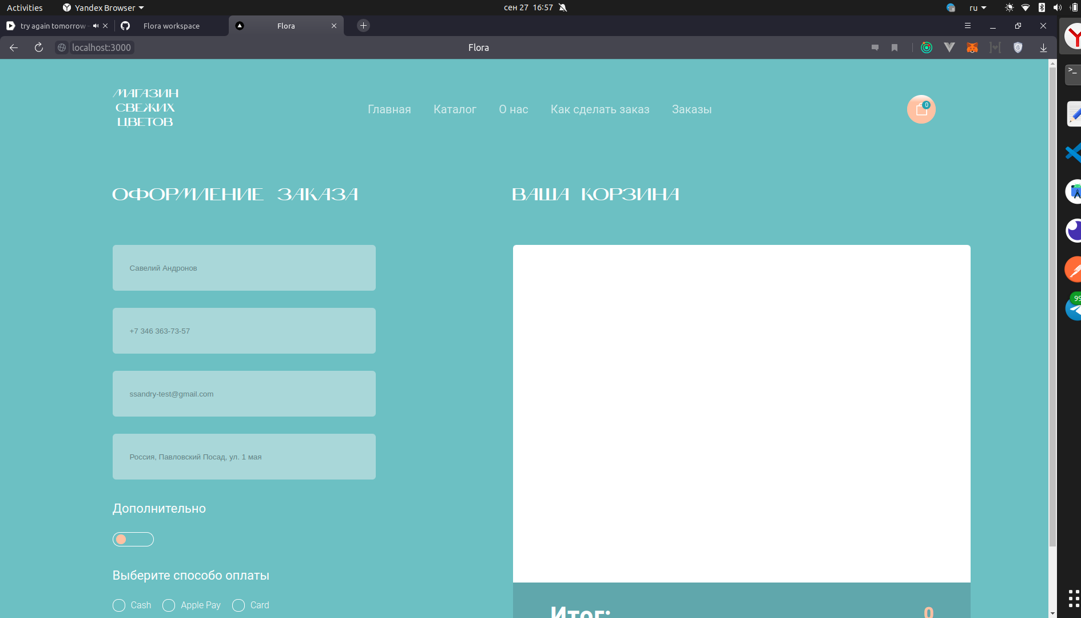Image resolution: width=1081 pixels, height=618 pixels.
Task: Bookmark the page with the flag icon
Action: (895, 47)
